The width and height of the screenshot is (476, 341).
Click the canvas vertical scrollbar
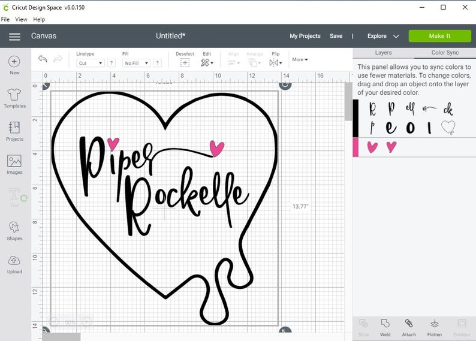point(348,102)
